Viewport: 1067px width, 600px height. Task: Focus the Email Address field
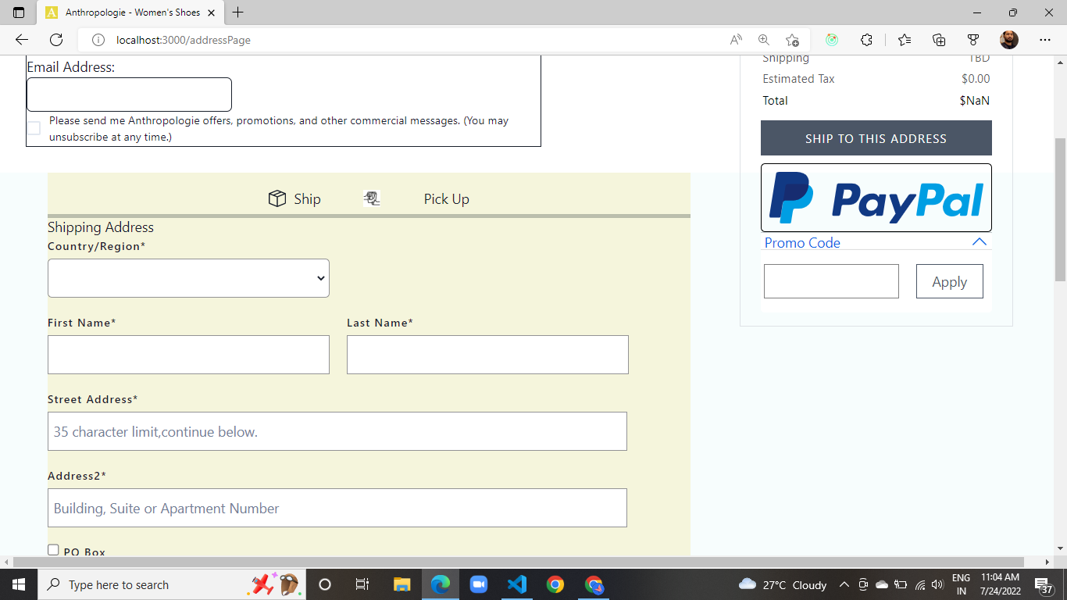coord(129,95)
